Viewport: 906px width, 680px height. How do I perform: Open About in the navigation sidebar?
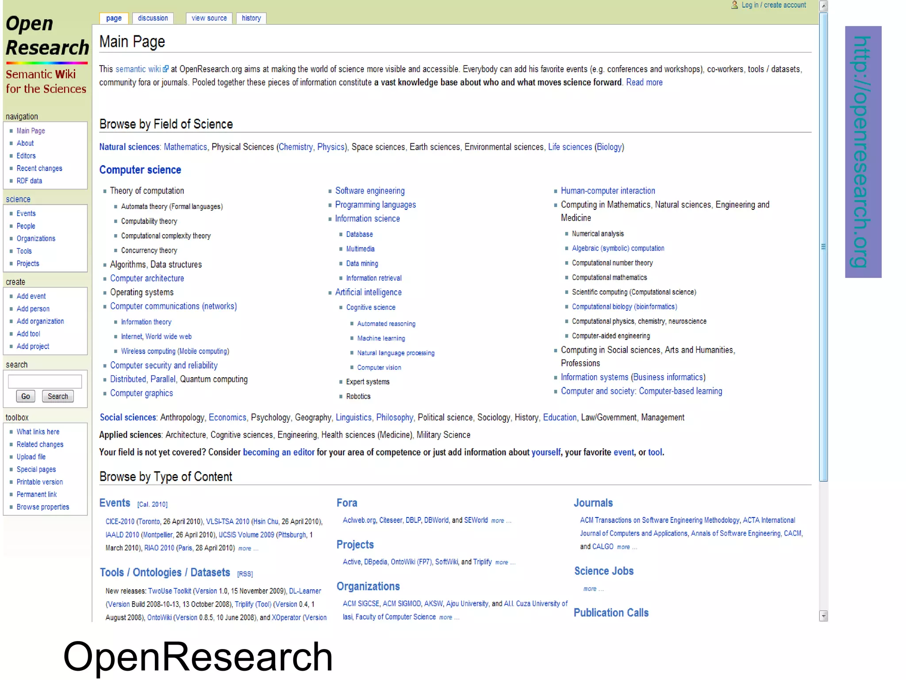point(25,143)
